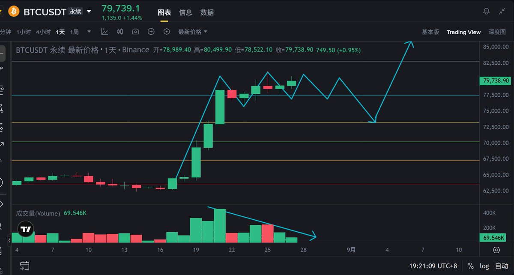This screenshot has height=275, width=514.
Task: Click the 成交量(Volume) indicator label
Action: [x=38, y=213]
